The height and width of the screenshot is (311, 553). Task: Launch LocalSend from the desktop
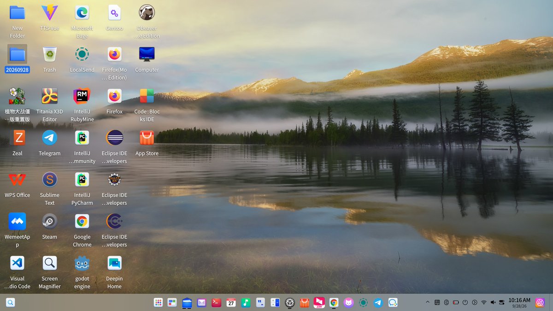click(x=82, y=54)
